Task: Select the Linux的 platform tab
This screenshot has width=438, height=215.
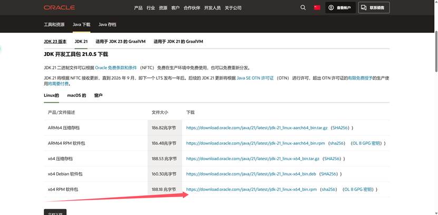Action: click(x=52, y=95)
